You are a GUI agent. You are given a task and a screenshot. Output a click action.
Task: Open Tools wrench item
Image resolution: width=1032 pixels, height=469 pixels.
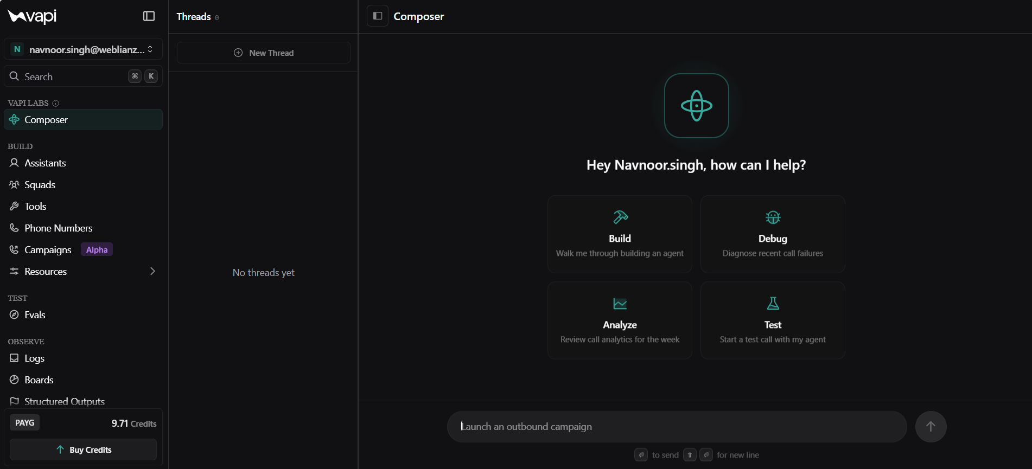84,206
